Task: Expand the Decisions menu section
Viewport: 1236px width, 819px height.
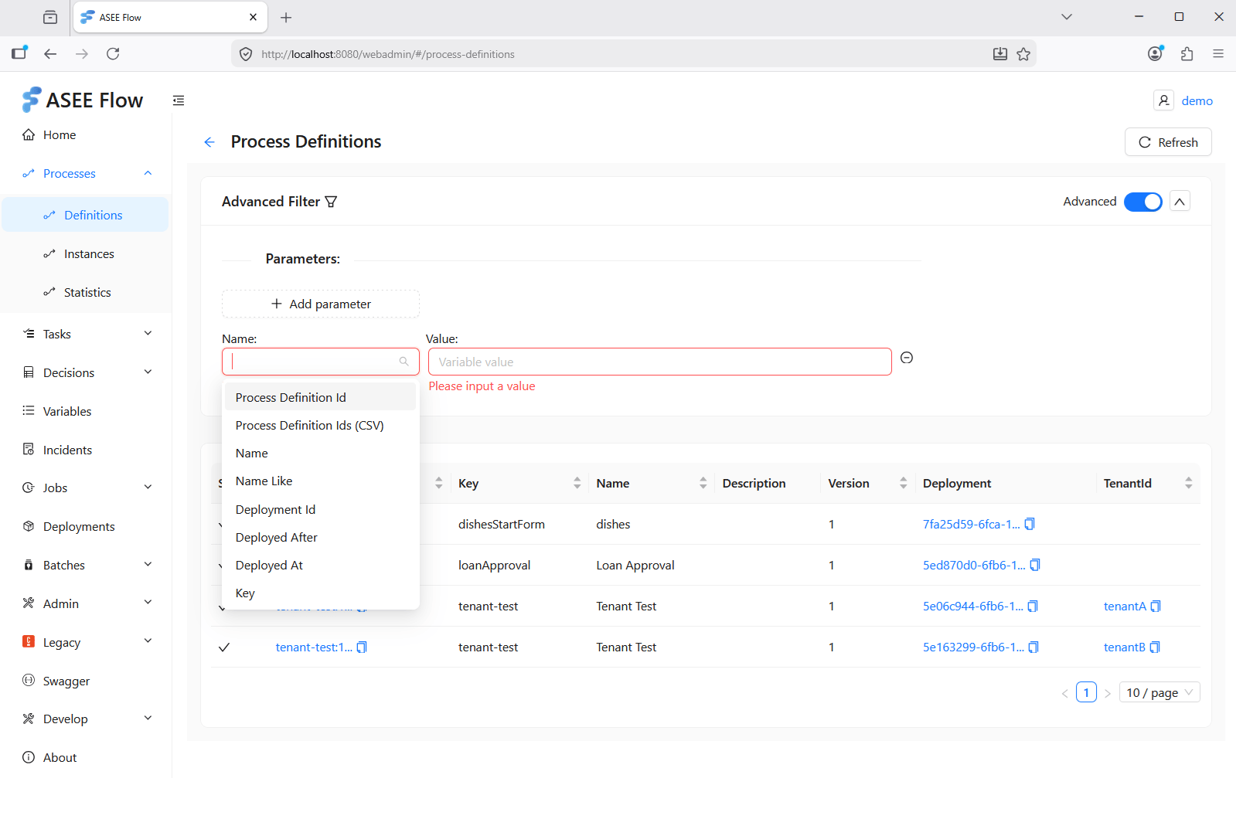Action: pos(148,372)
